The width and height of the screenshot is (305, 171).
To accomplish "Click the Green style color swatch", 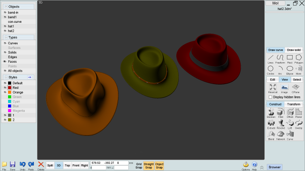I will click(10, 97).
